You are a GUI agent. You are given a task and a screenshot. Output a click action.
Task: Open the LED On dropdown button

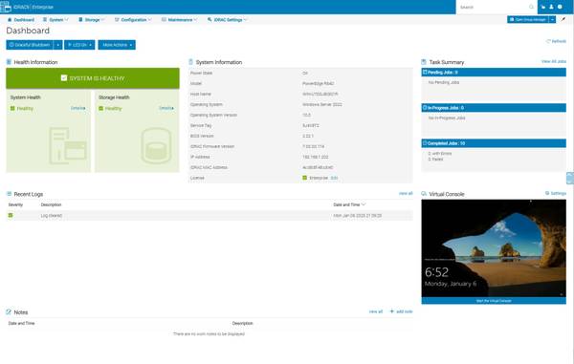click(79, 45)
